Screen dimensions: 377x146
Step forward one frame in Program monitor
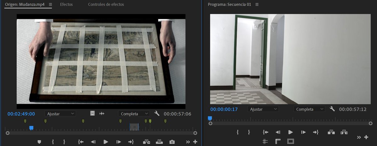303,132
